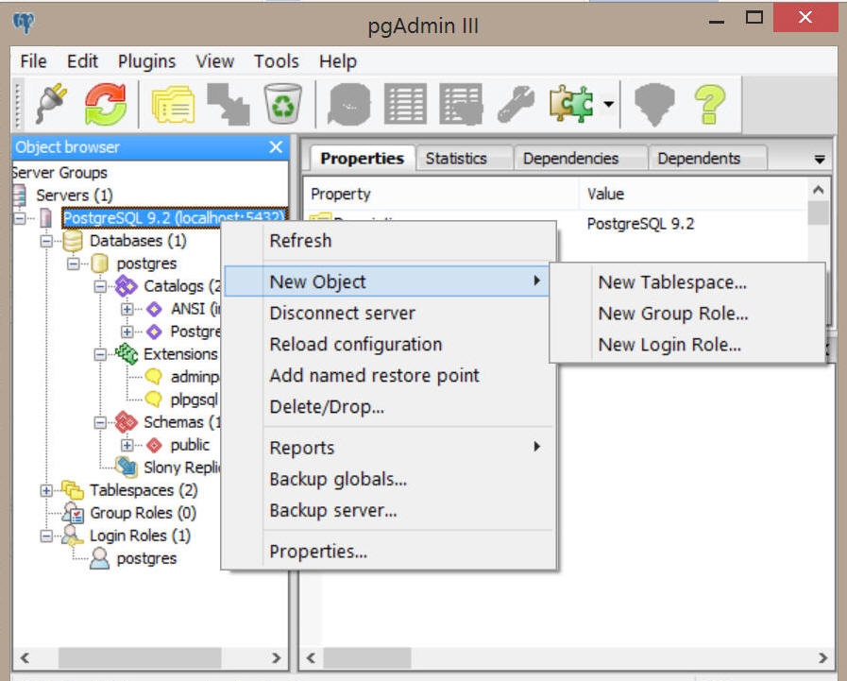Click the ANSI catalog diamond icon
This screenshot has width=847, height=681.
point(154,309)
